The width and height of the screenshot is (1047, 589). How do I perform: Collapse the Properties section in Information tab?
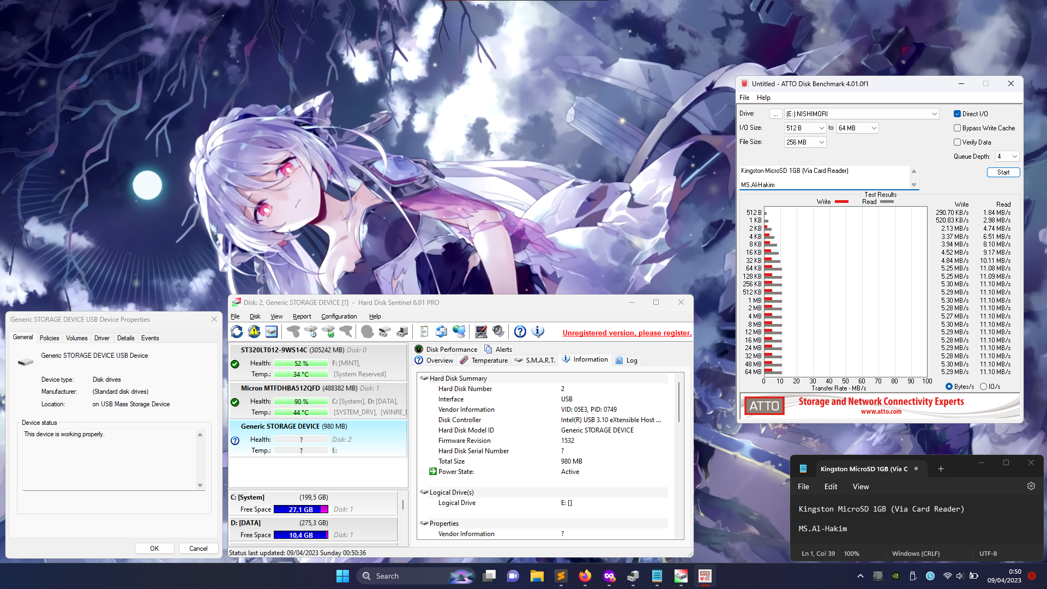point(424,523)
